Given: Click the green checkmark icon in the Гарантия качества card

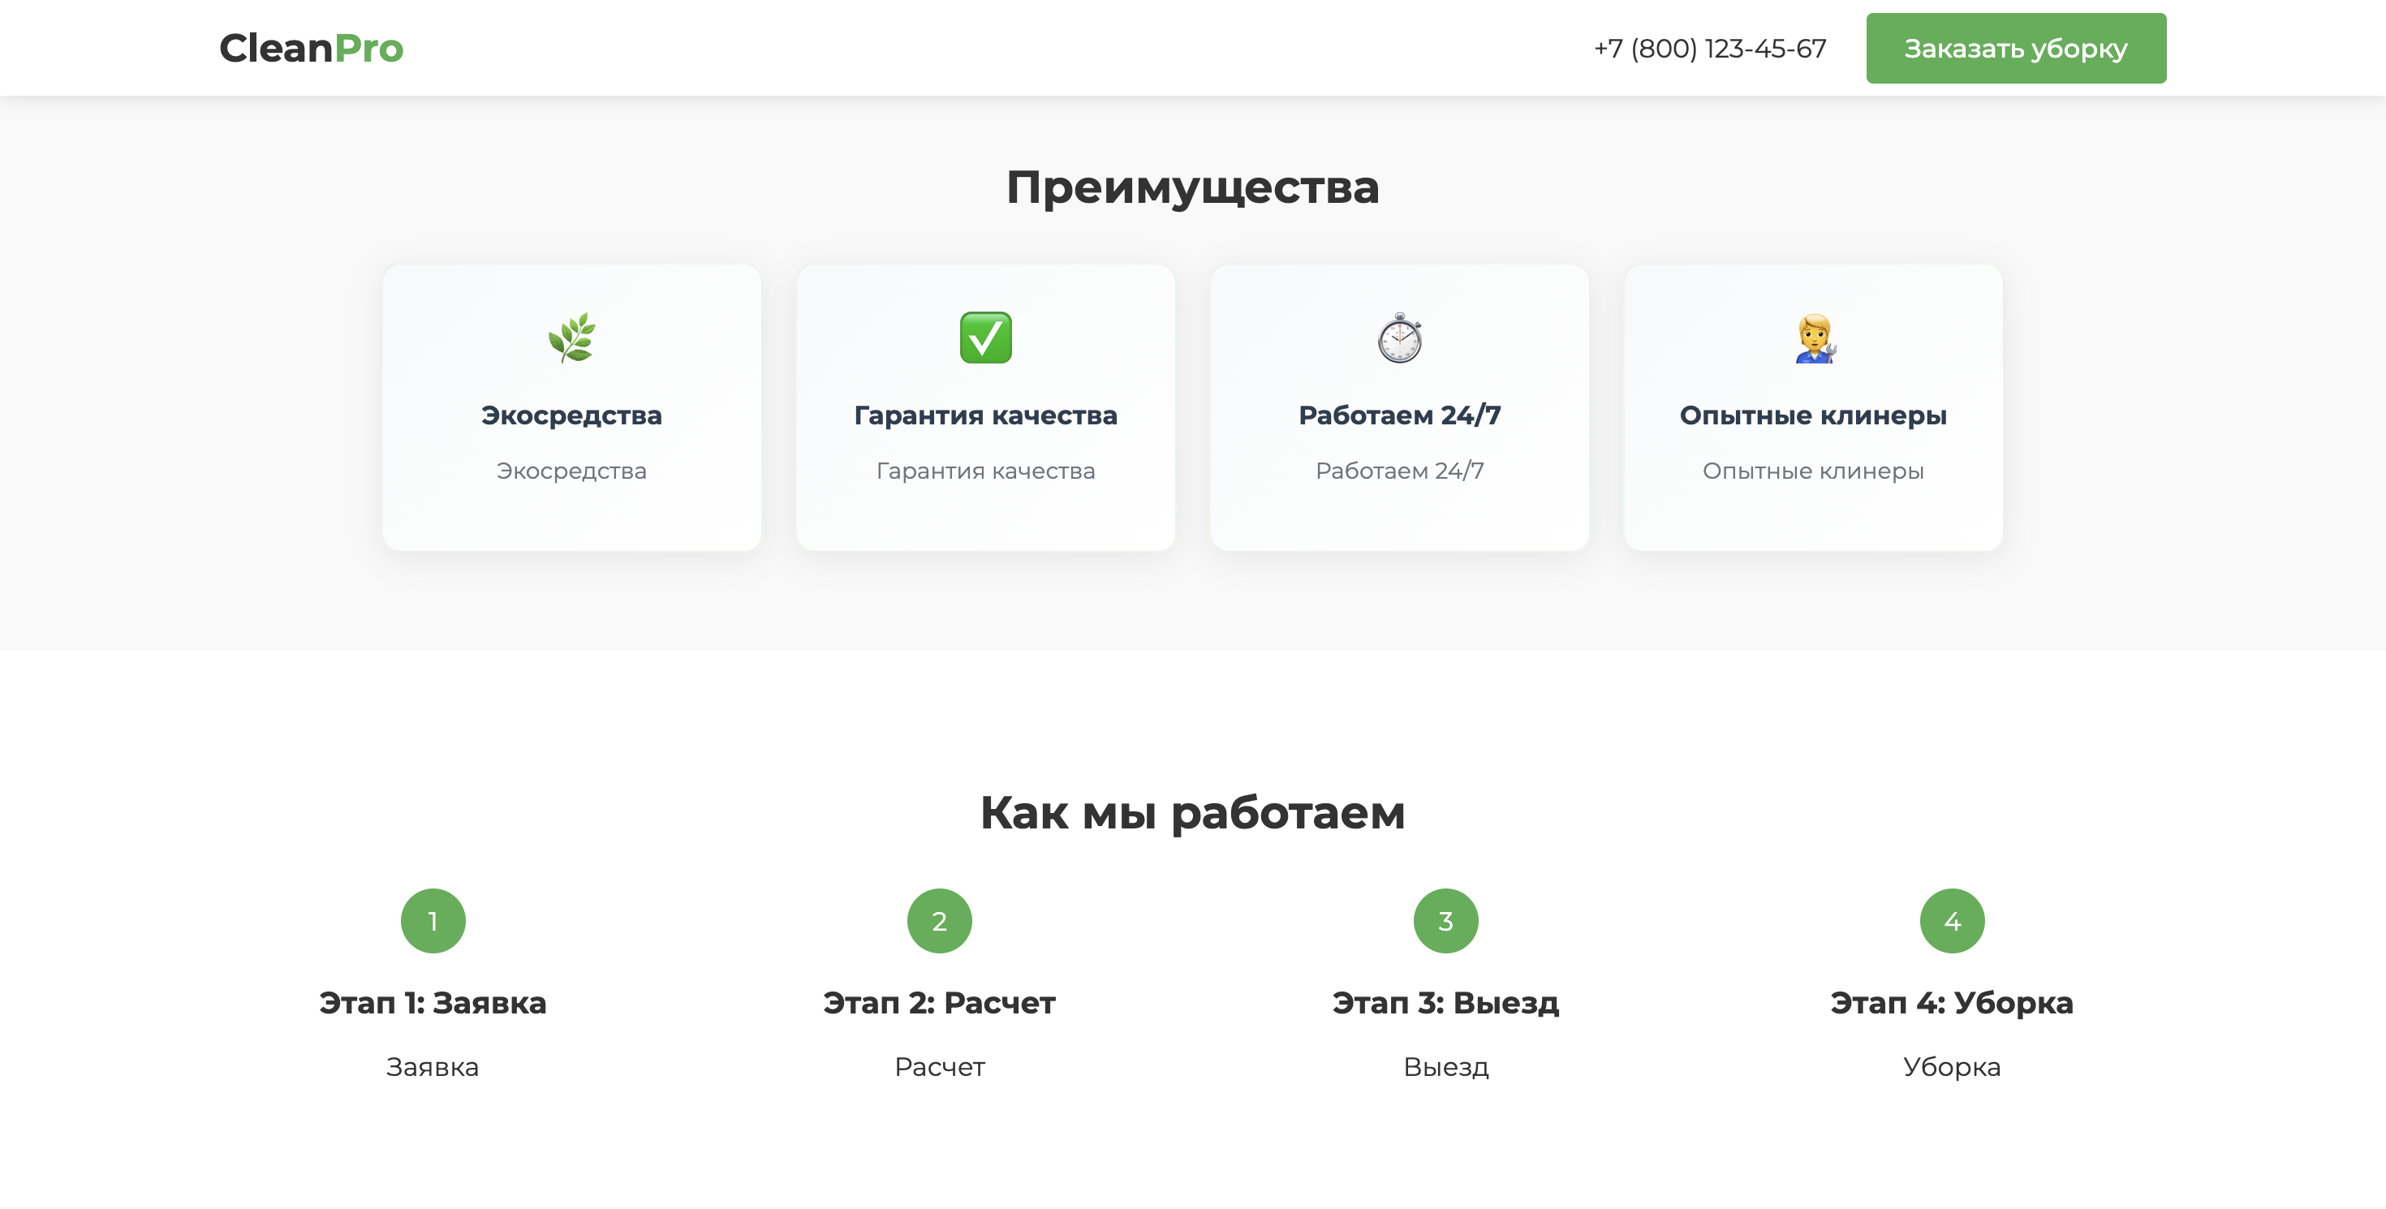Looking at the screenshot, I should click(985, 338).
